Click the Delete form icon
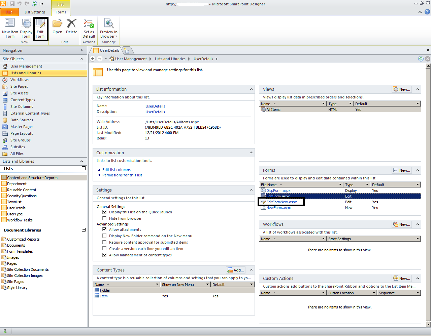431x336 pixels. pos(71,27)
